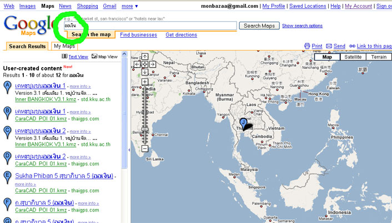Screen dimensions: 392x223
Task: Select the Search the map tab
Action: coord(91,34)
